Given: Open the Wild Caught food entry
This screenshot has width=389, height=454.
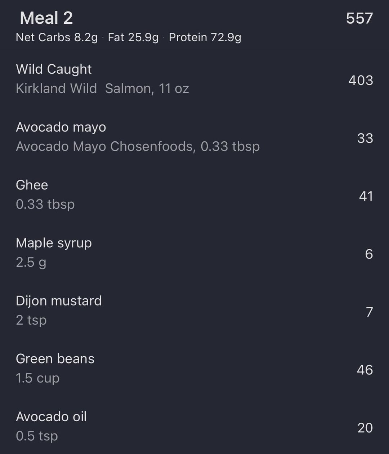Looking at the screenshot, I should click(54, 69).
